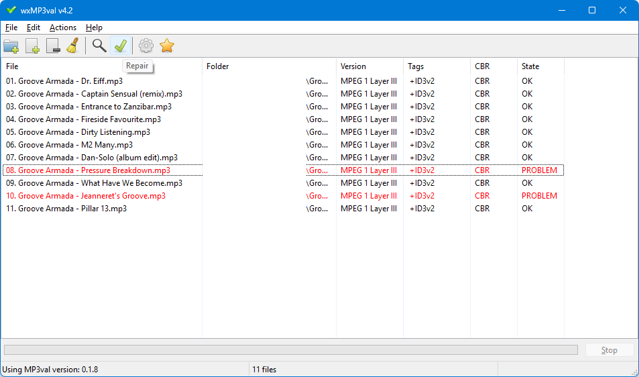Click the Tags column header

click(416, 66)
